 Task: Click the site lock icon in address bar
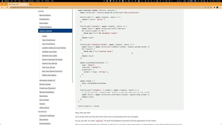pos(11,7)
